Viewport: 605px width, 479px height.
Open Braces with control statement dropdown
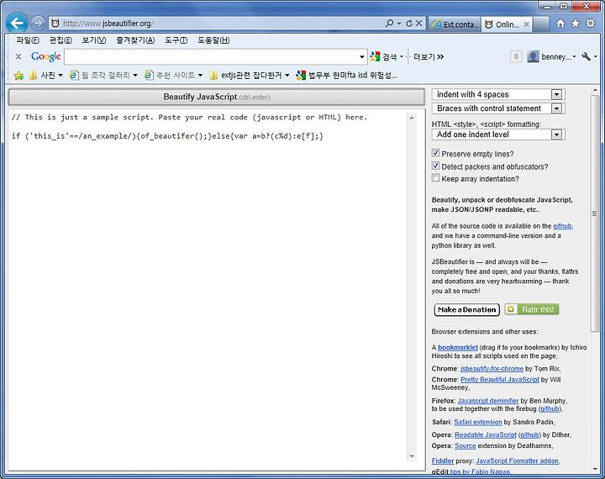(498, 108)
